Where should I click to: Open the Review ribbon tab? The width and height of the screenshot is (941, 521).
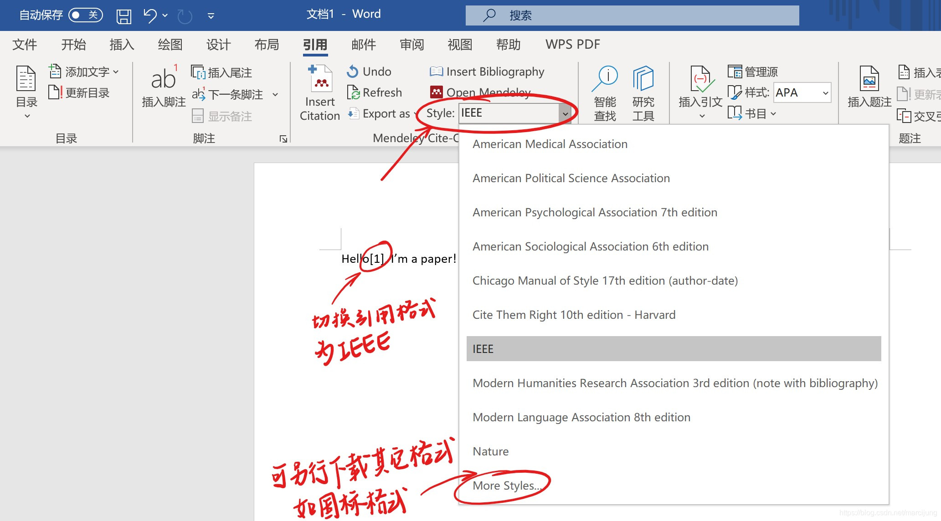(411, 45)
